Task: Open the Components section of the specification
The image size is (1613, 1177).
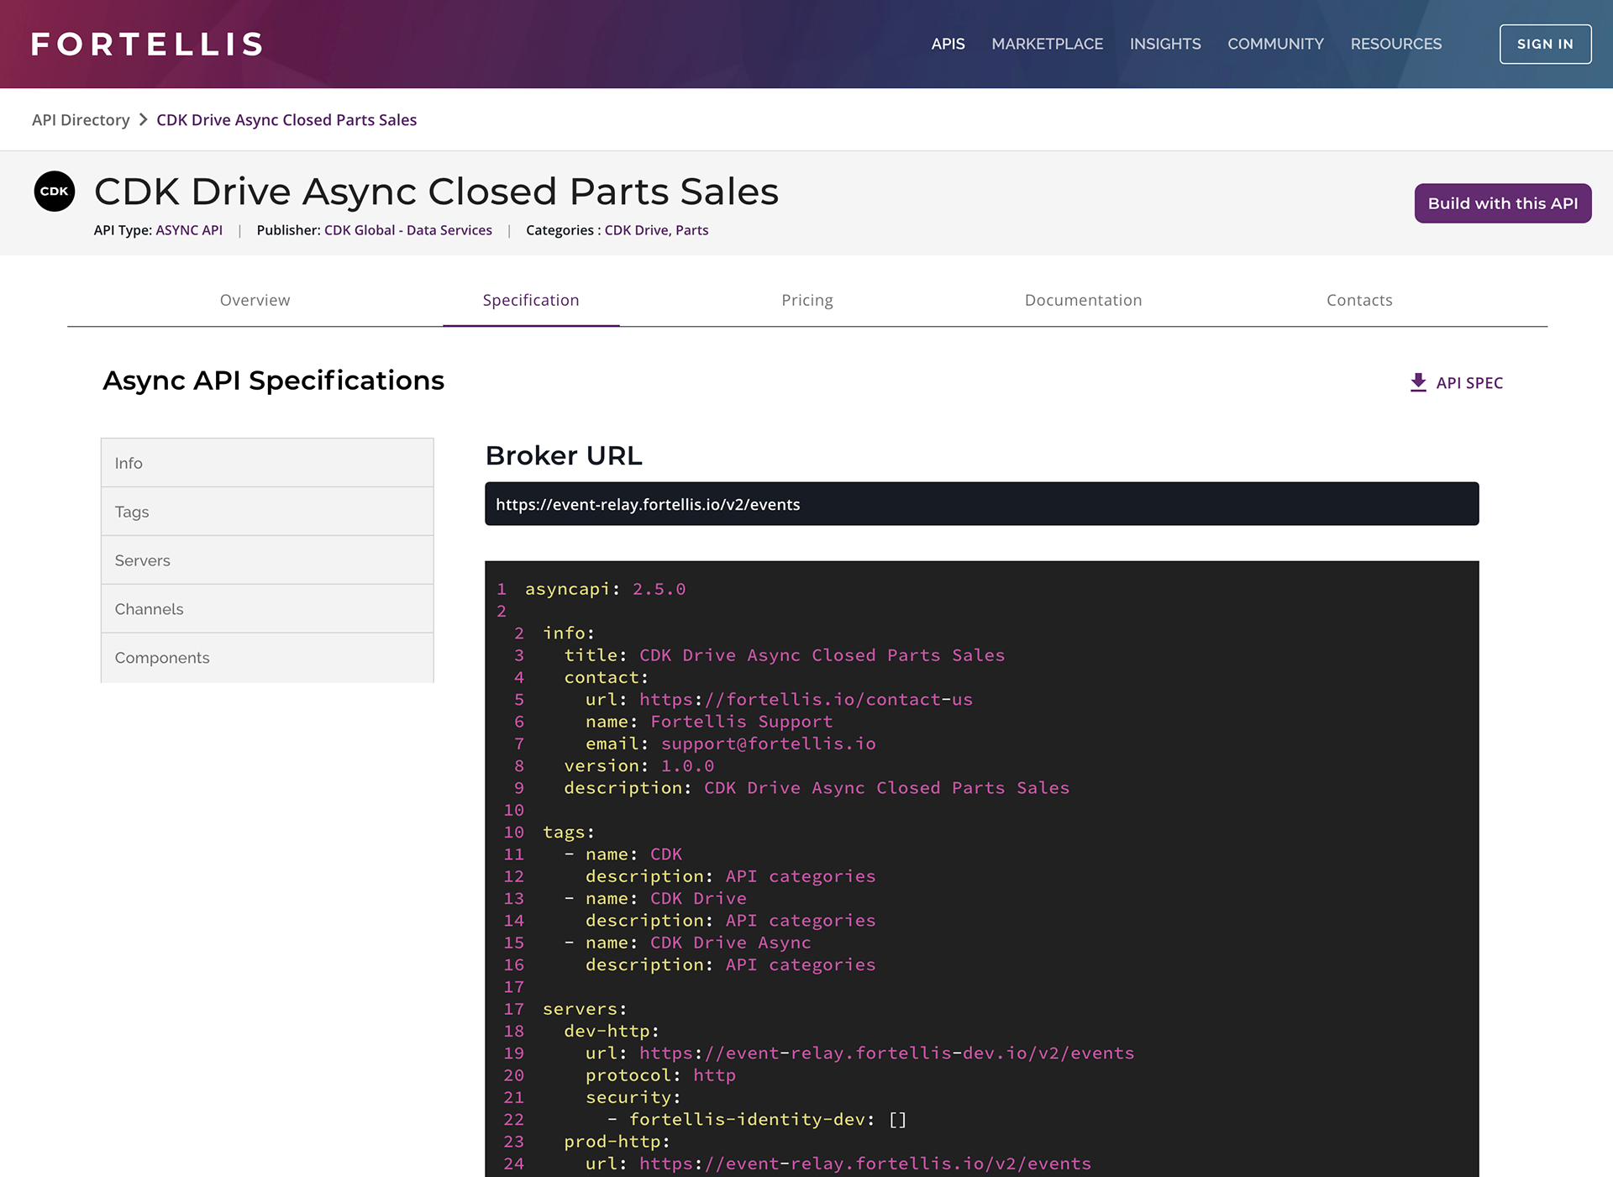Action: (161, 657)
